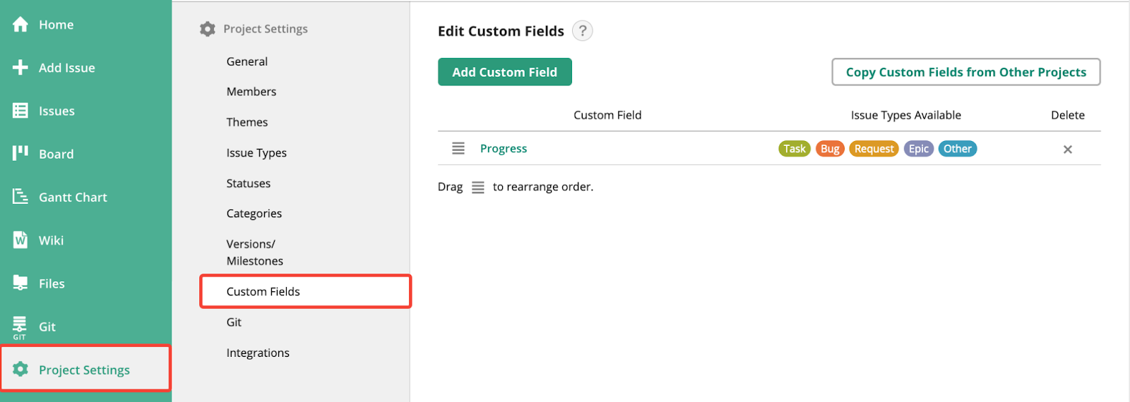Select Members in project settings menu

[251, 92]
